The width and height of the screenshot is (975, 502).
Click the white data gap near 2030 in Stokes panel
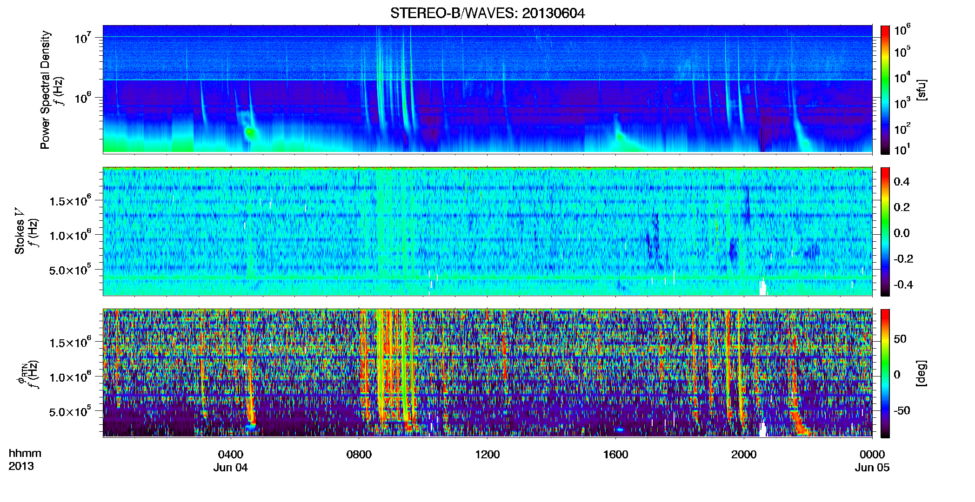coord(763,288)
